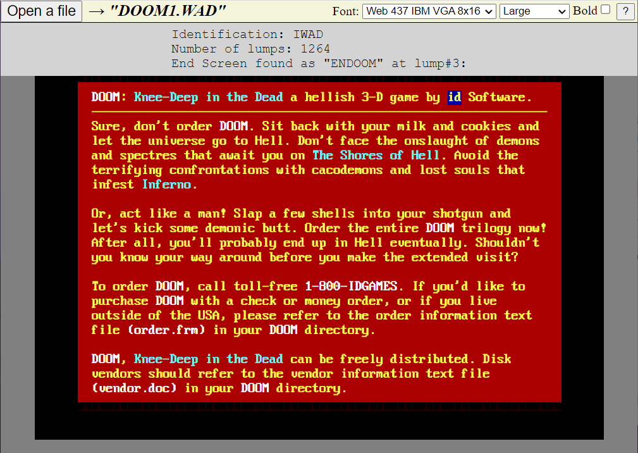
Task: Click the "1-800-IDGAMES" phone number
Action: pyautogui.click(x=351, y=287)
